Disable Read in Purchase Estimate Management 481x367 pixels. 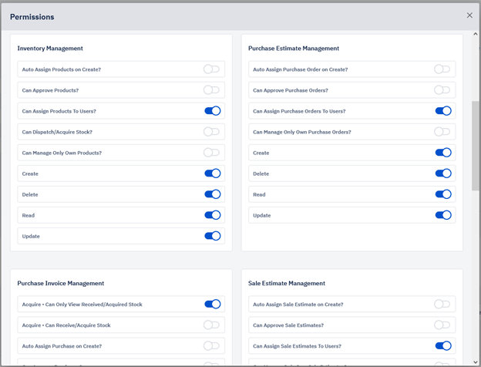point(443,194)
